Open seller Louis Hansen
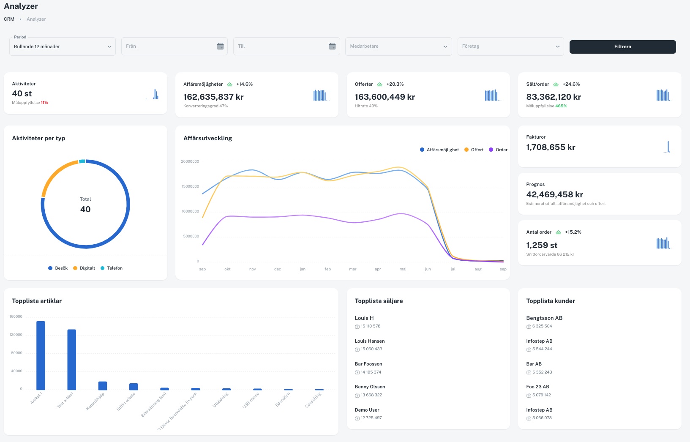Viewport: 690px width, 442px height. [370, 341]
